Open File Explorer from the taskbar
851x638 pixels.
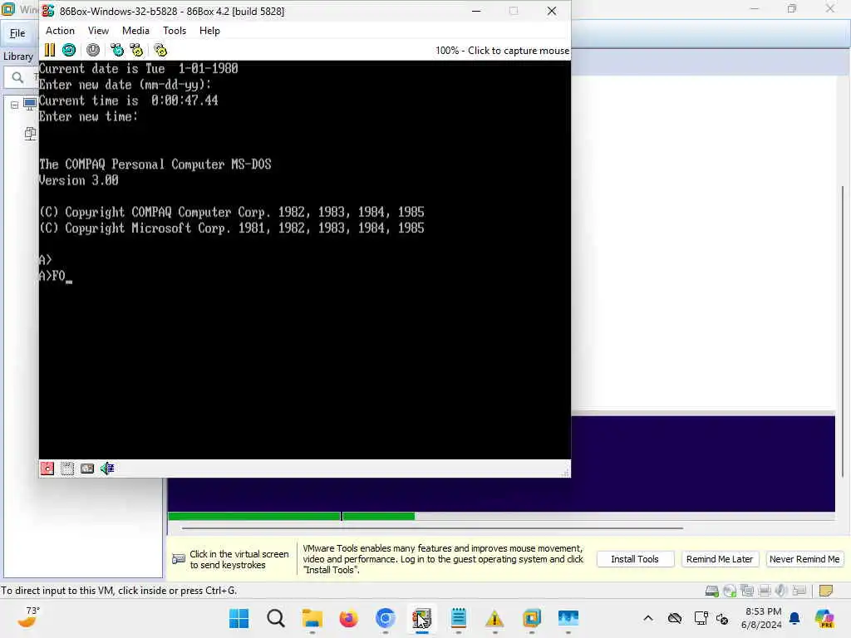(312, 618)
